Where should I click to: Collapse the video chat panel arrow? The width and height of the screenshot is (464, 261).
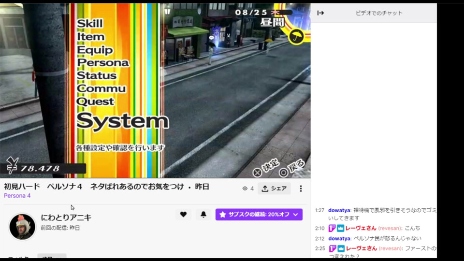coord(320,13)
